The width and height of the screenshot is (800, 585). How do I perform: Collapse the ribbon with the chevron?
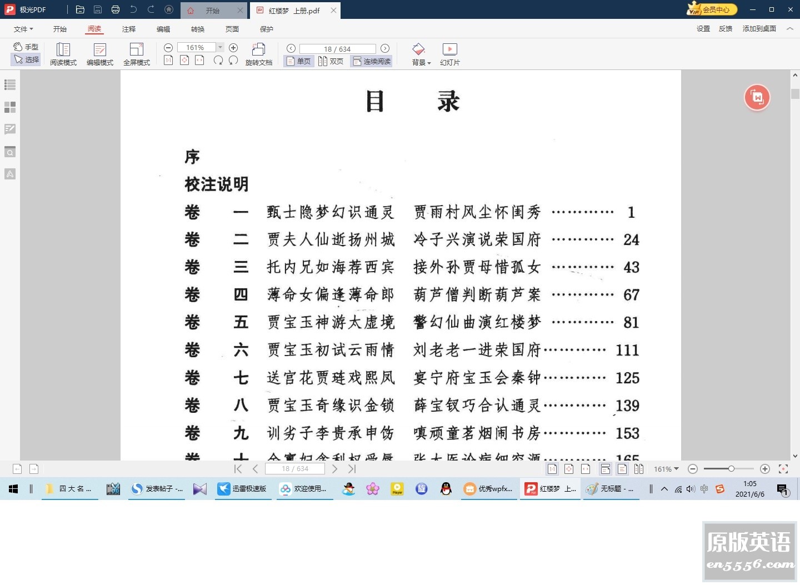(x=790, y=28)
